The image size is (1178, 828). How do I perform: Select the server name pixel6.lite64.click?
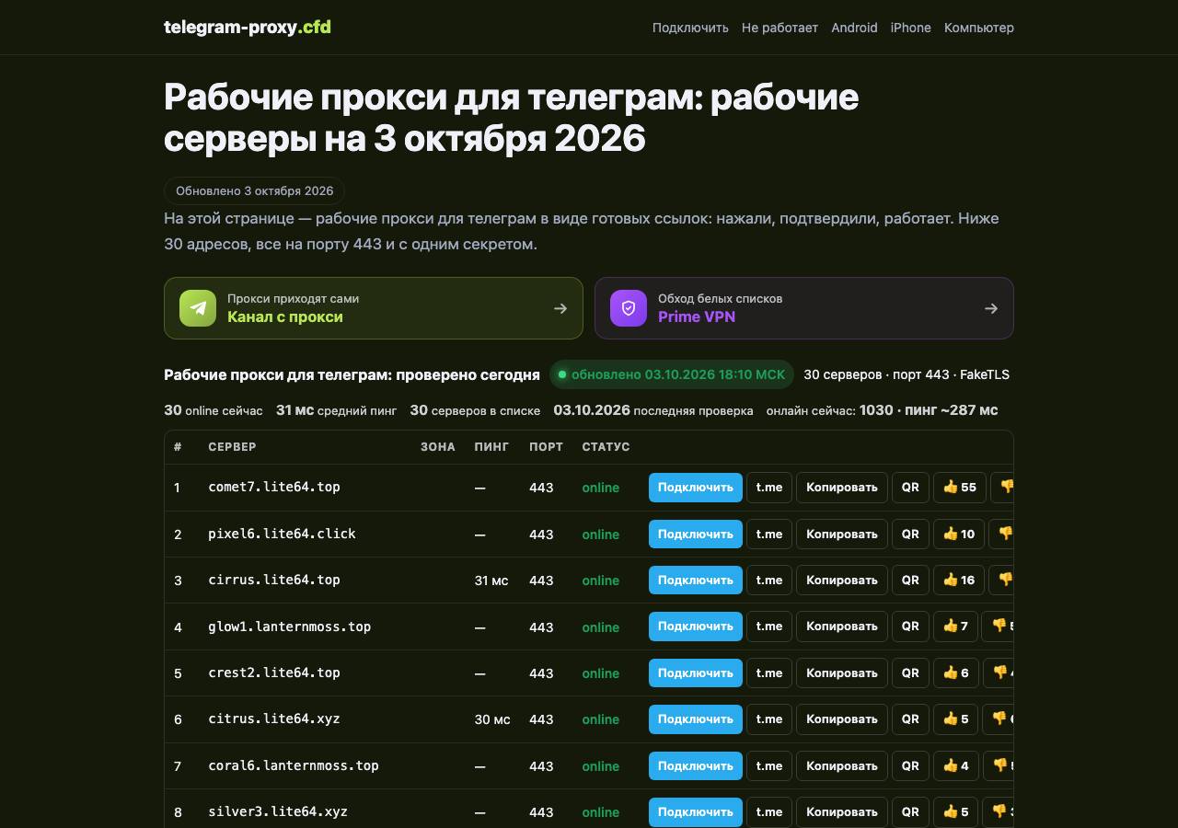tap(282, 534)
